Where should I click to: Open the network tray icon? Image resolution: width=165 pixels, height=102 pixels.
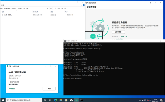[x=145, y=100]
